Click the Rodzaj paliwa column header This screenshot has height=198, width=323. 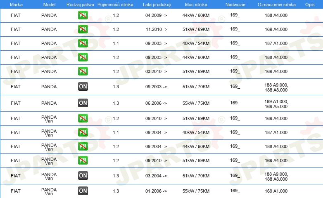pos(80,5)
